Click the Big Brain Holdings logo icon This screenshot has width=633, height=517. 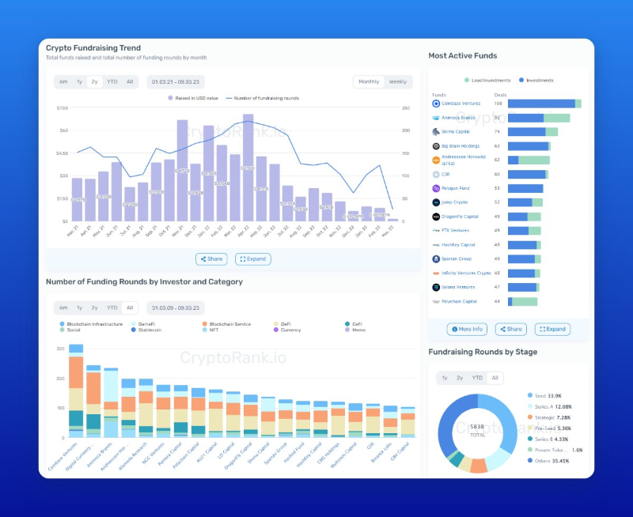(436, 146)
